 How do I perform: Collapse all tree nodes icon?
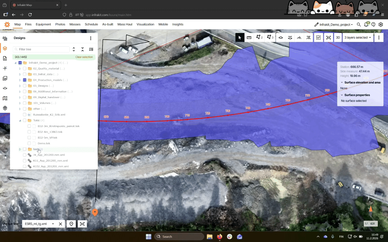(83, 49)
